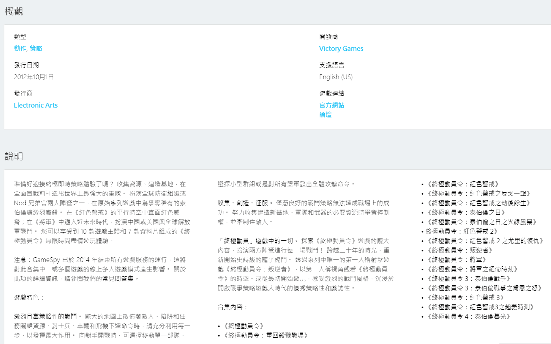Click the 概觀 section heading

(14, 11)
